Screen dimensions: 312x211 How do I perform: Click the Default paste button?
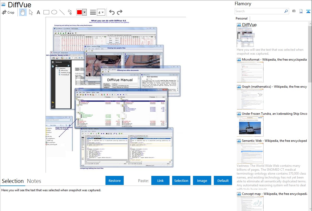[223, 181]
